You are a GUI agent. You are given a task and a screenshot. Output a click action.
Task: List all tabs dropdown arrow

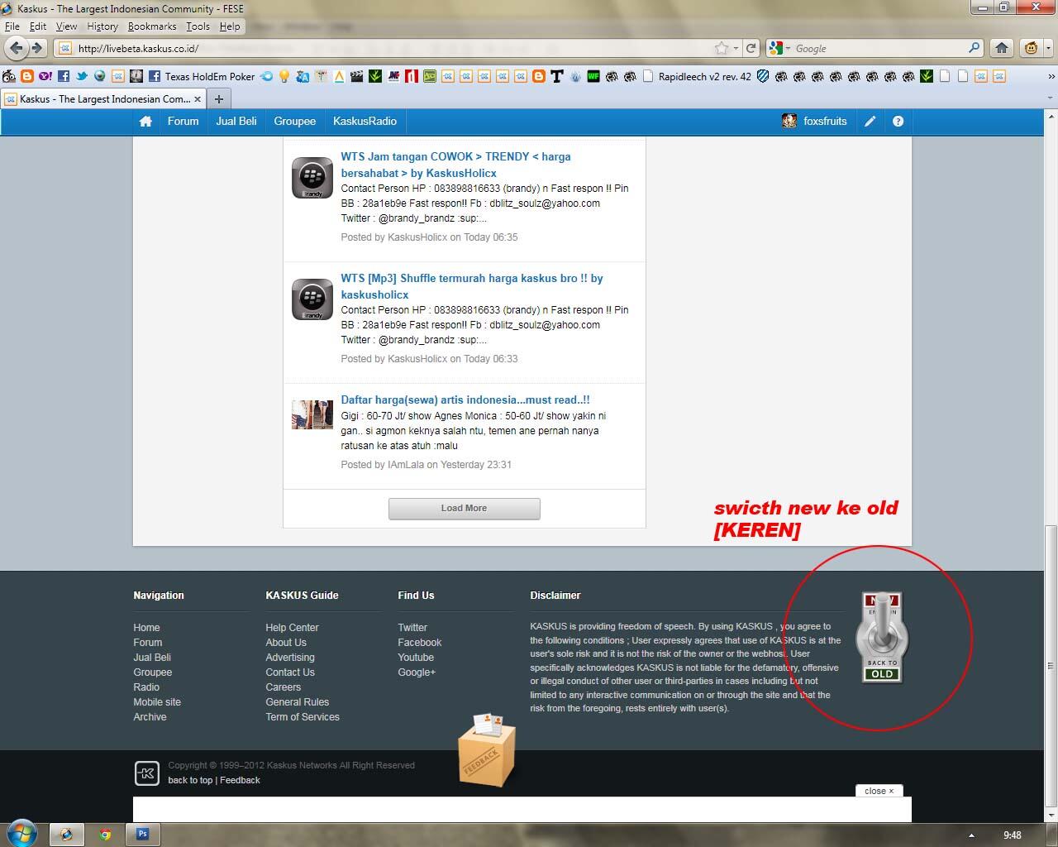click(1050, 98)
